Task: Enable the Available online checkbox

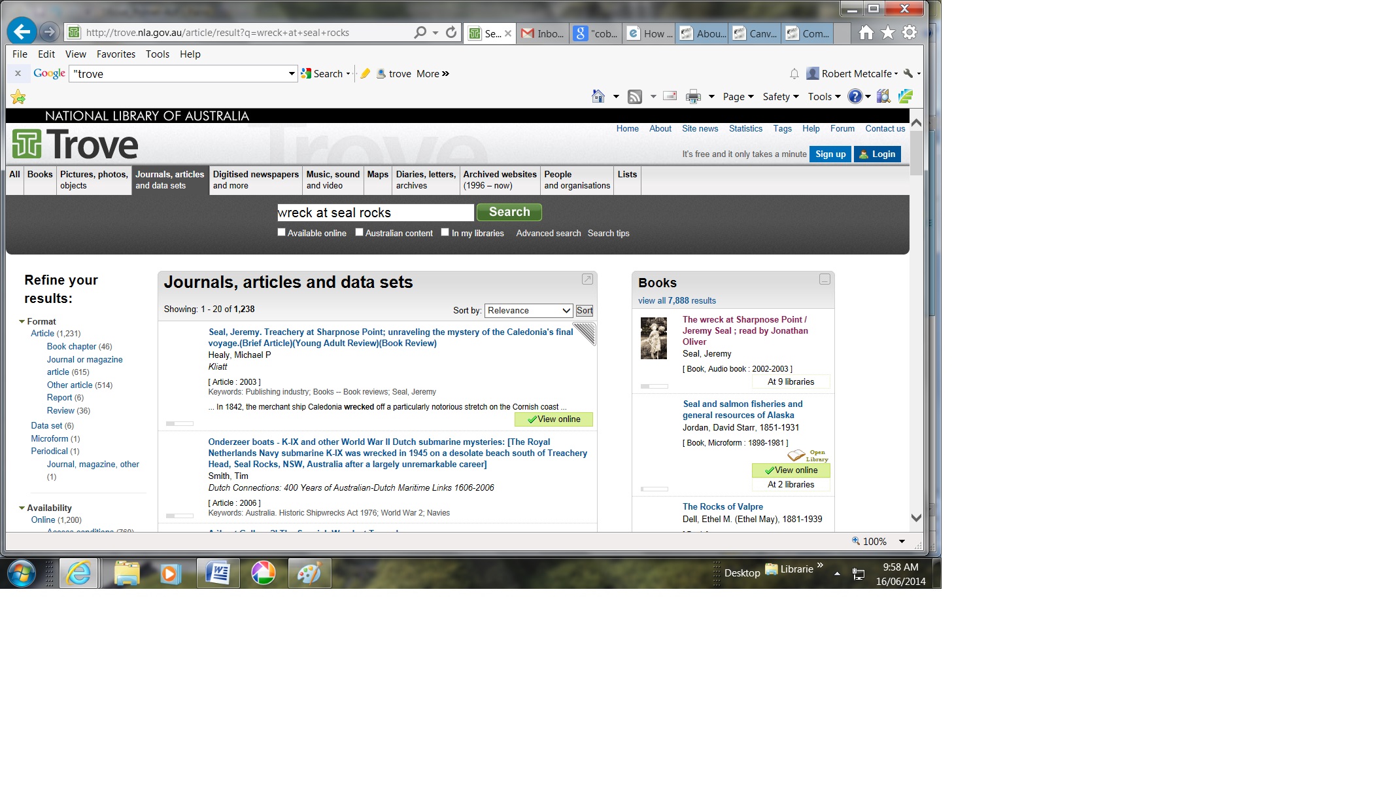Action: click(x=282, y=232)
